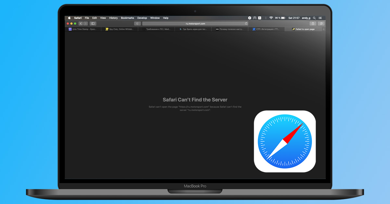Click the privacy shield icon beside address bar

tap(137, 23)
